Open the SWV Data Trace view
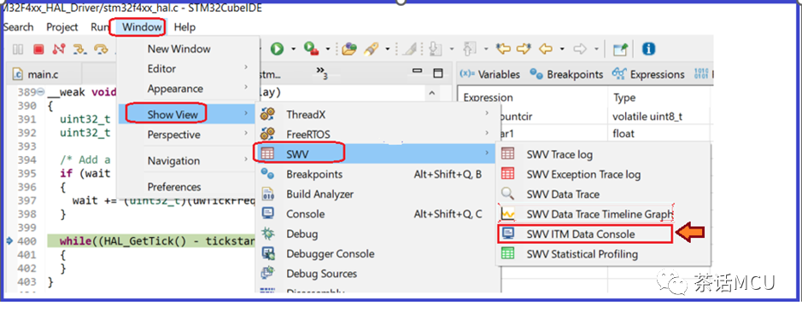The width and height of the screenshot is (802, 318). (x=602, y=194)
